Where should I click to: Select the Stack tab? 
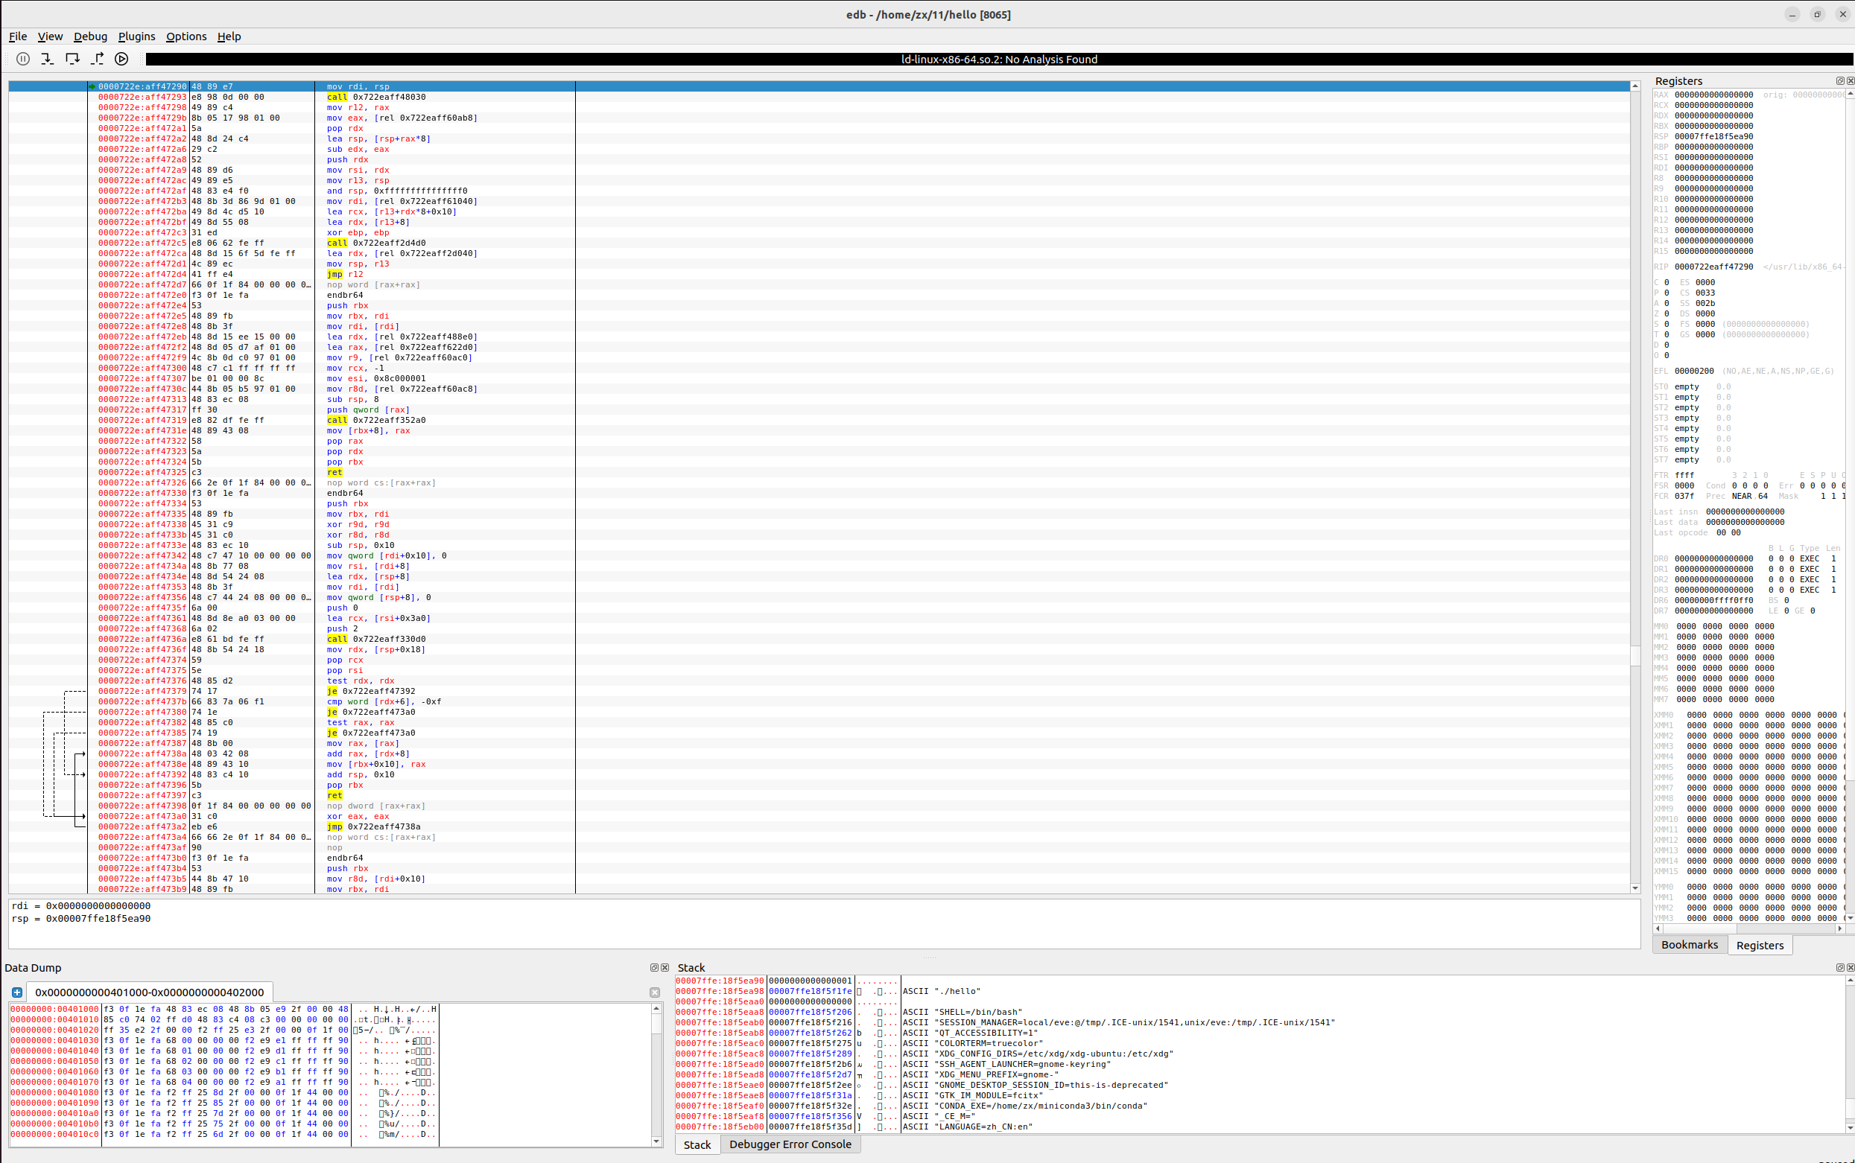click(x=697, y=1144)
